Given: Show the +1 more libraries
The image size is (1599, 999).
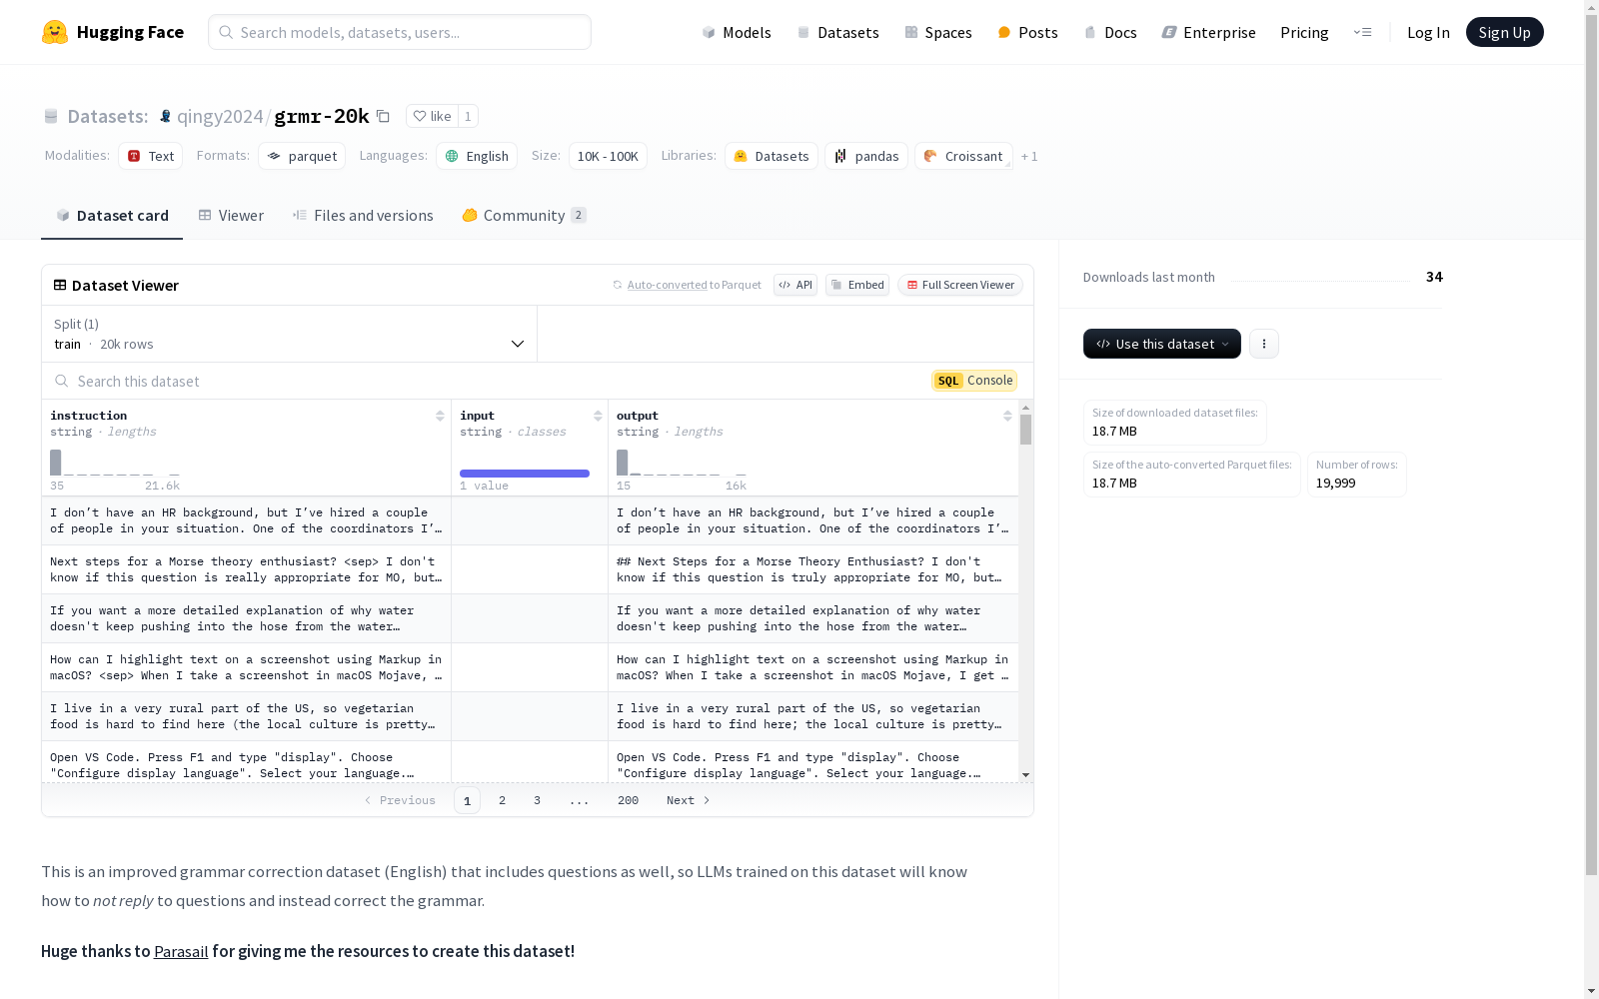Looking at the screenshot, I should [x=1029, y=157].
